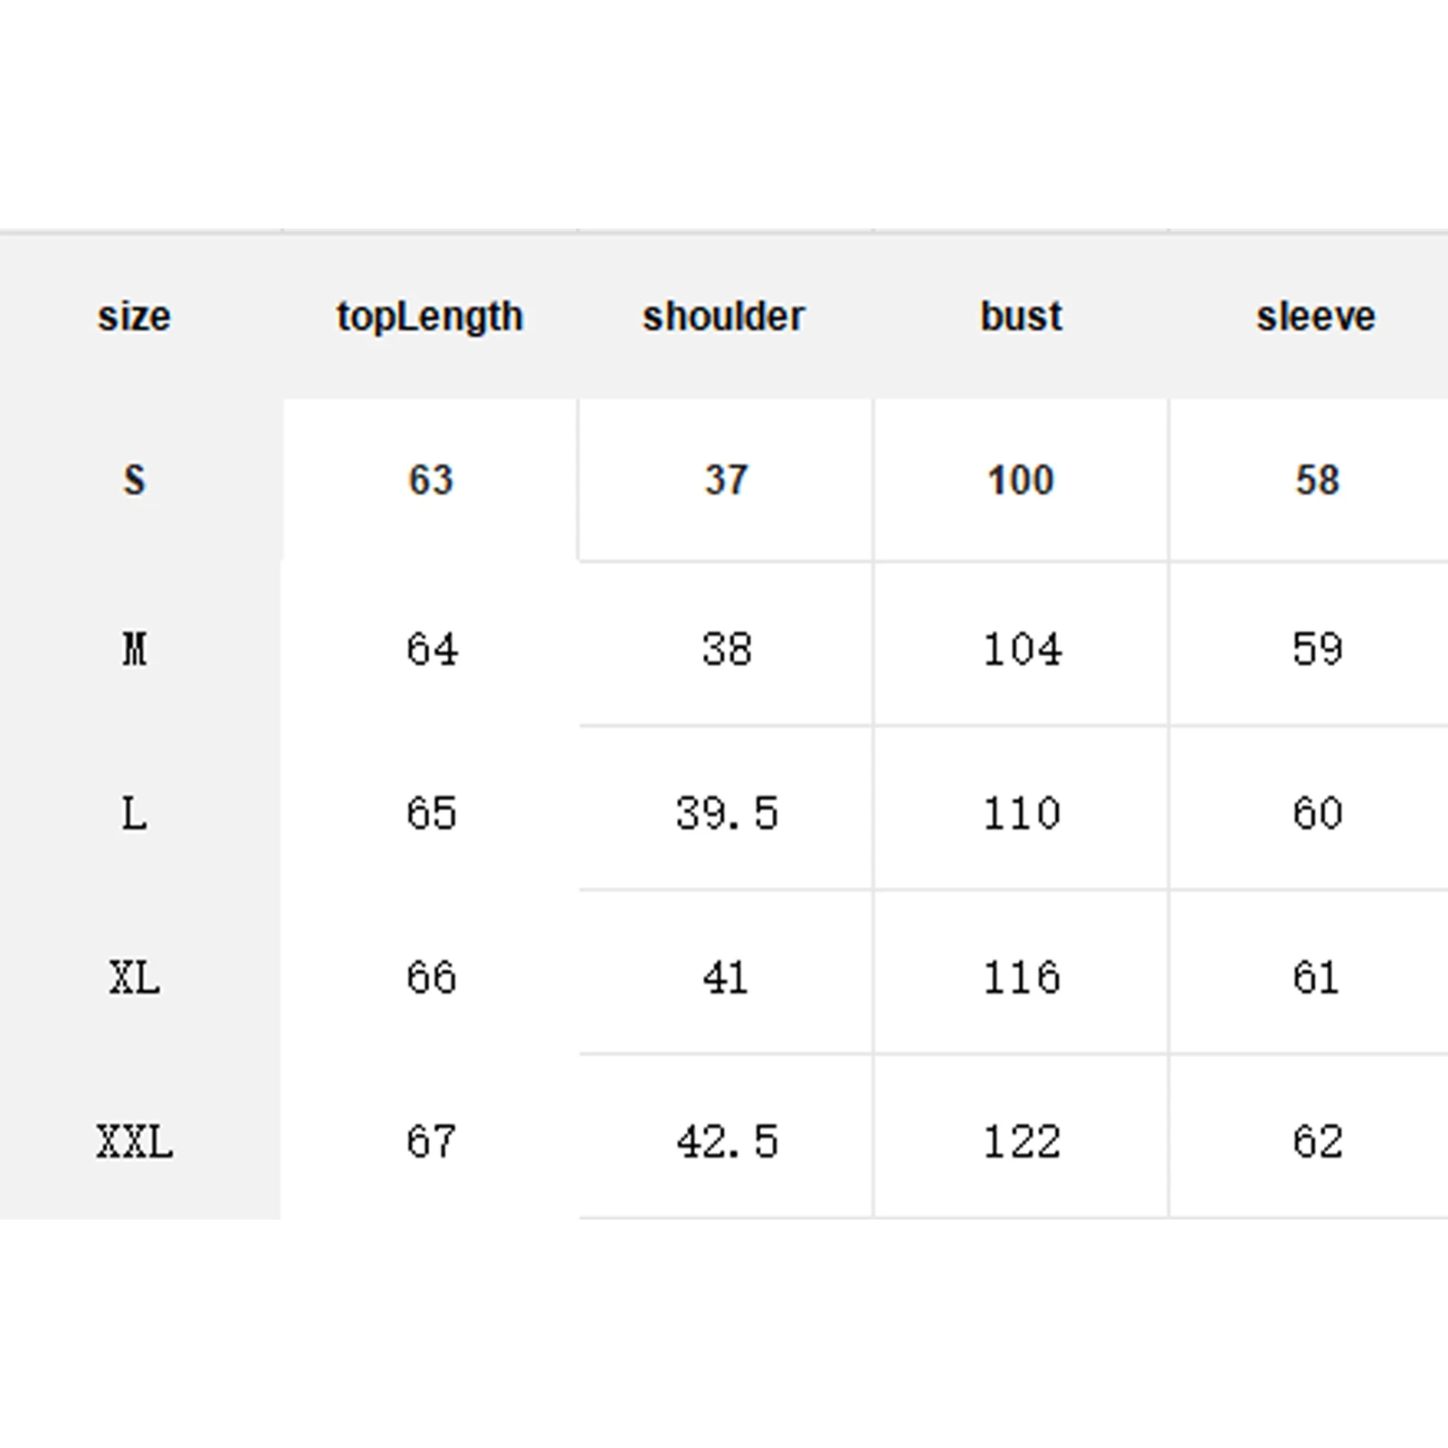Select the L sleeve value 60
The width and height of the screenshot is (1448, 1448).
(x=1318, y=813)
